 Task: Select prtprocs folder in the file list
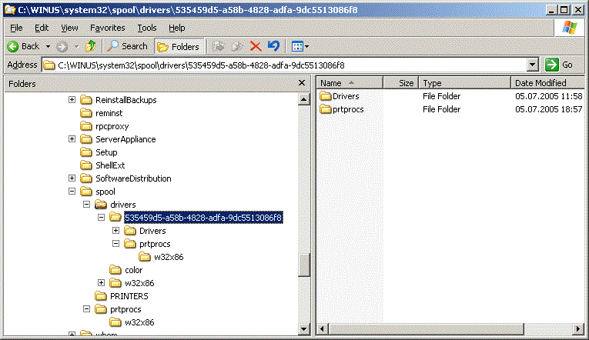pyautogui.click(x=348, y=109)
